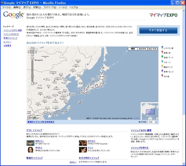This screenshot has height=166, width=186.
Task: Open the sidebar マイマップの作り方 link
Action: pyautogui.click(x=11, y=34)
